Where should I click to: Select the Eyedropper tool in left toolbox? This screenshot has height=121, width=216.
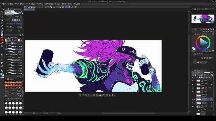pyautogui.click(x=2, y=26)
